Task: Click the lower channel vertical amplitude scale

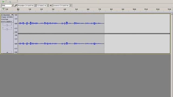Action: (16, 44)
